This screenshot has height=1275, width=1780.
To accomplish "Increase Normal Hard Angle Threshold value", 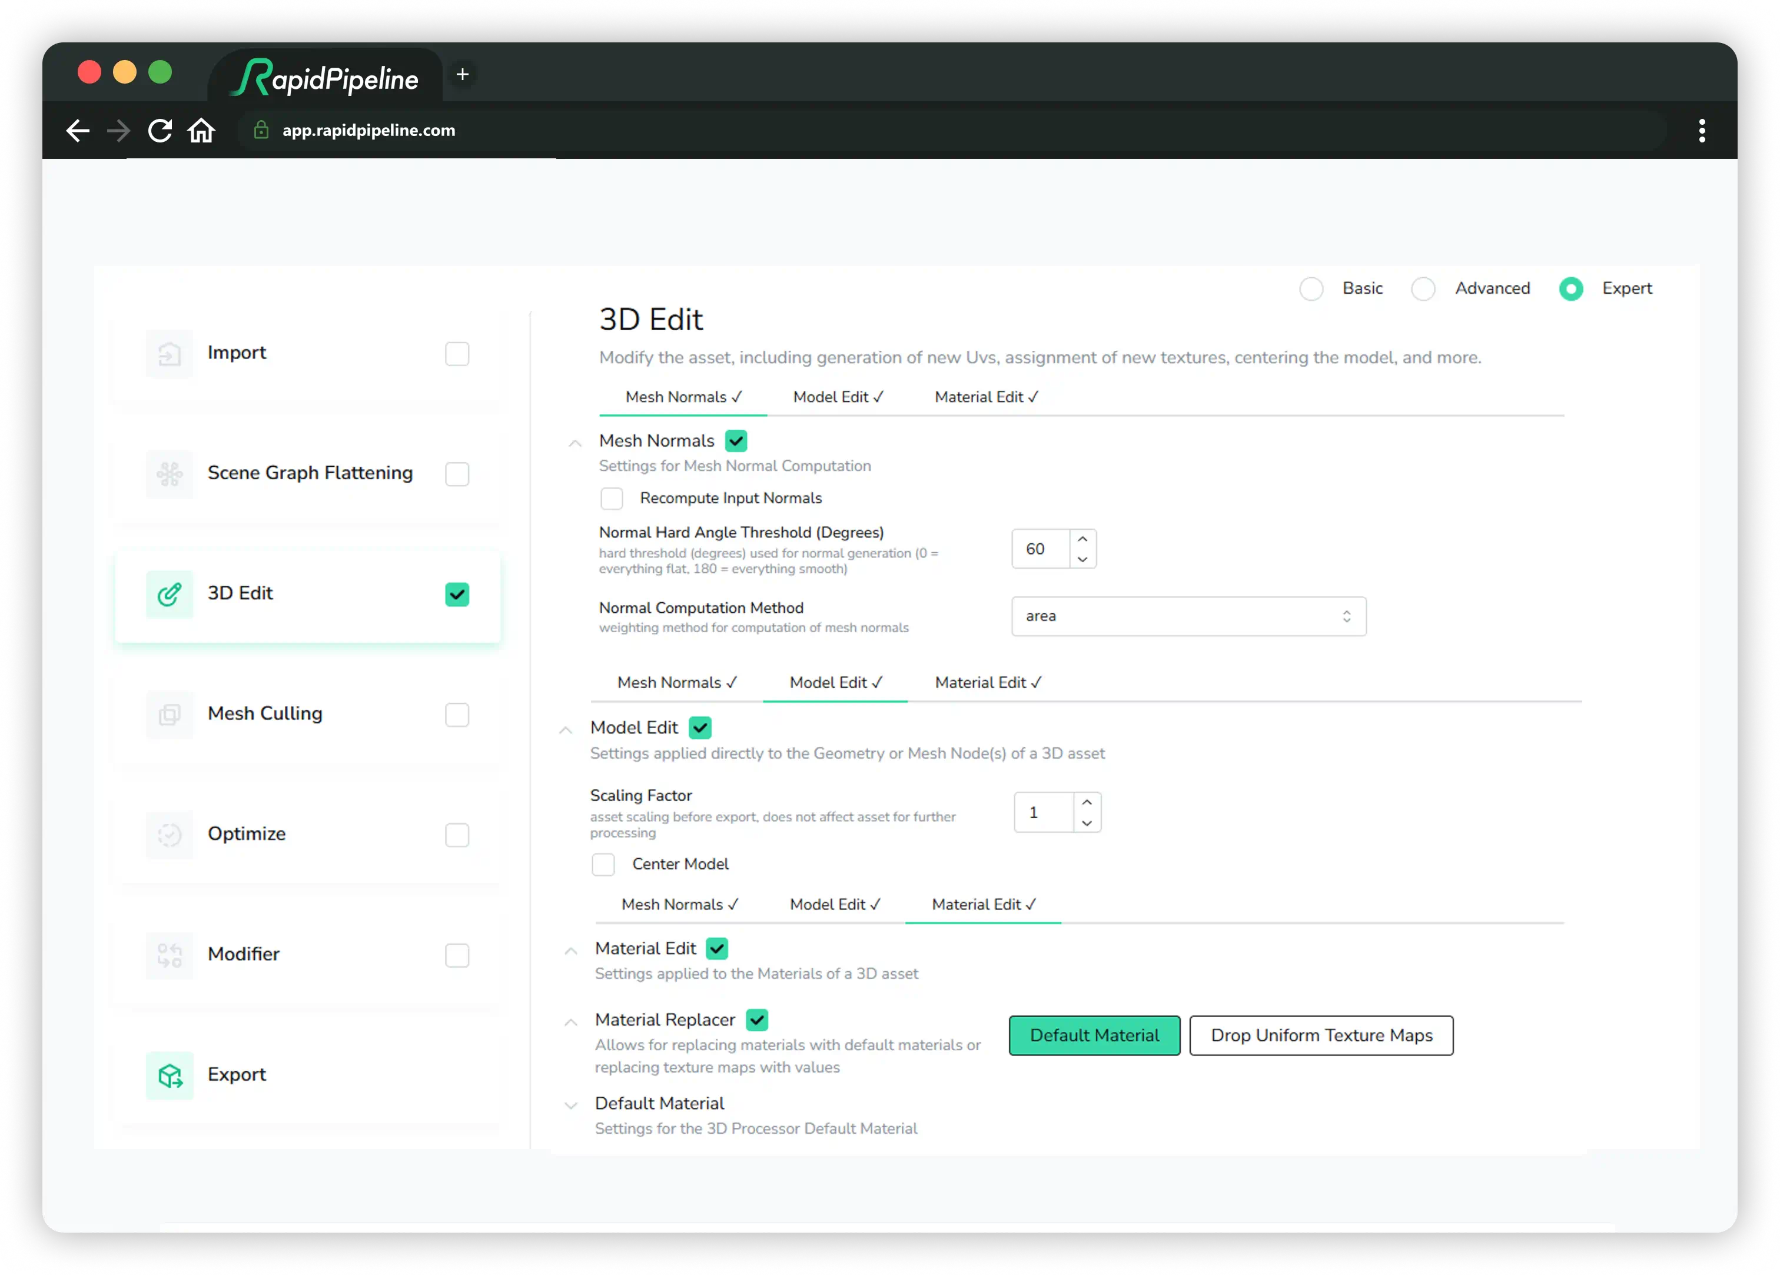I will coord(1082,539).
